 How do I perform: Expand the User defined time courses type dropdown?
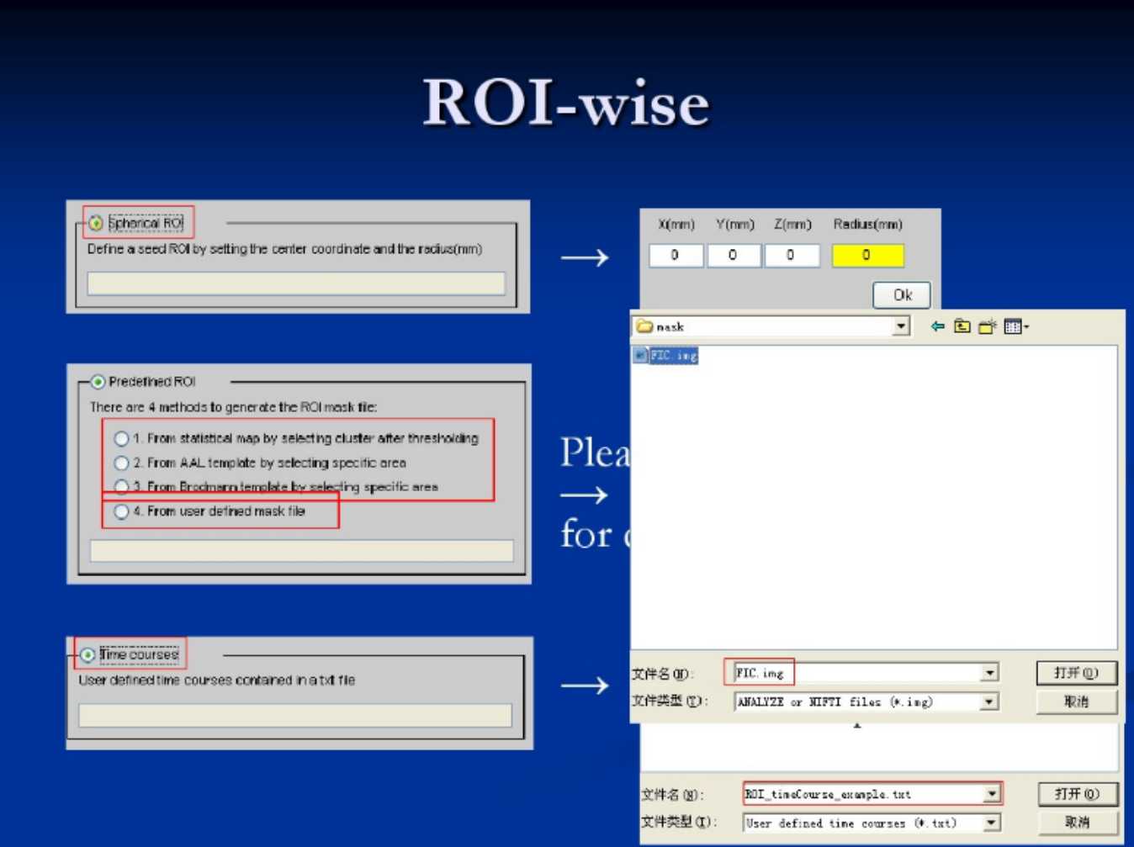(x=992, y=823)
